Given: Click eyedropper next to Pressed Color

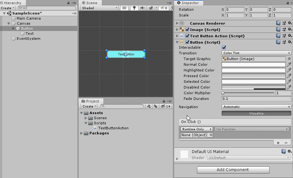Looking at the screenshot, I should (x=289, y=76).
